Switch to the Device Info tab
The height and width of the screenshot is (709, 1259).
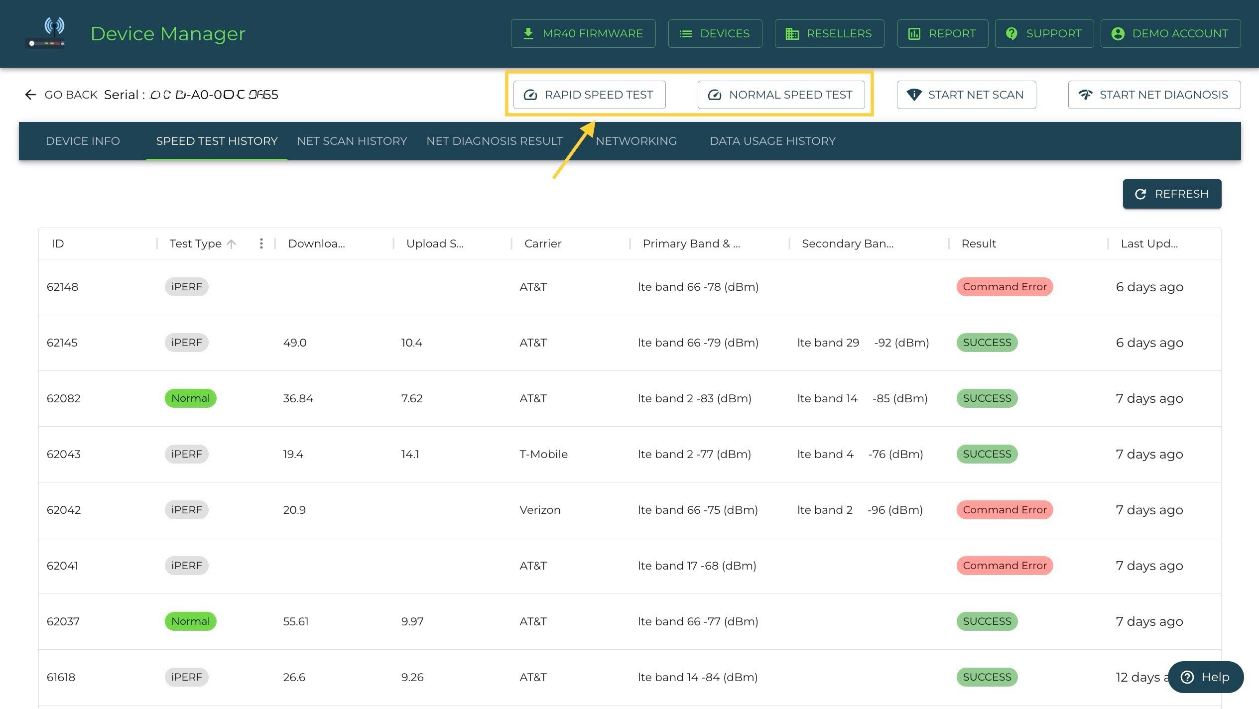click(x=83, y=141)
